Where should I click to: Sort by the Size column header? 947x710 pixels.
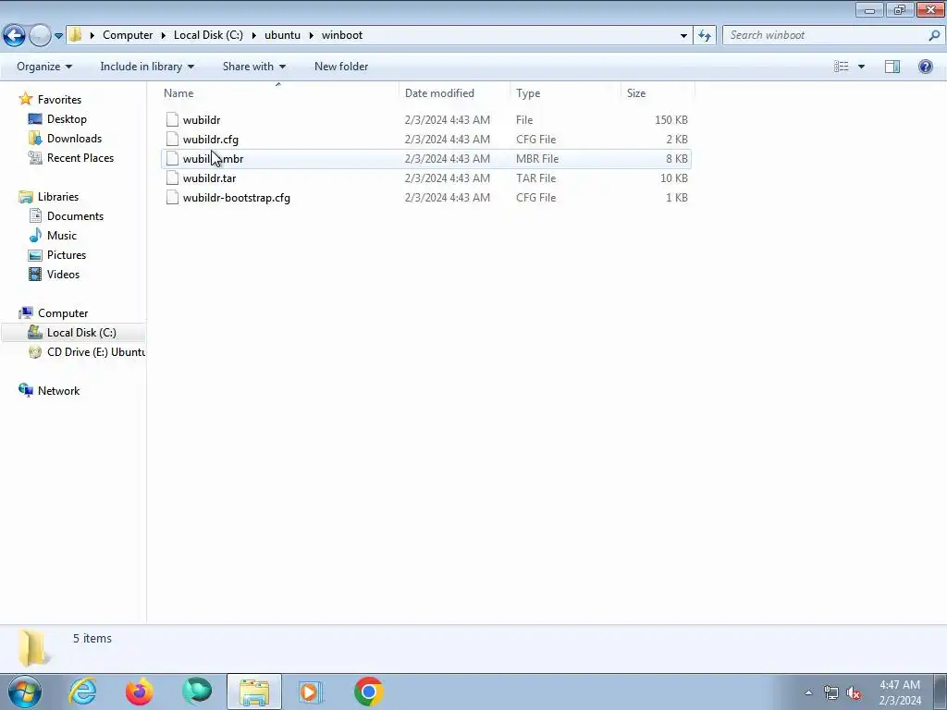pos(658,93)
